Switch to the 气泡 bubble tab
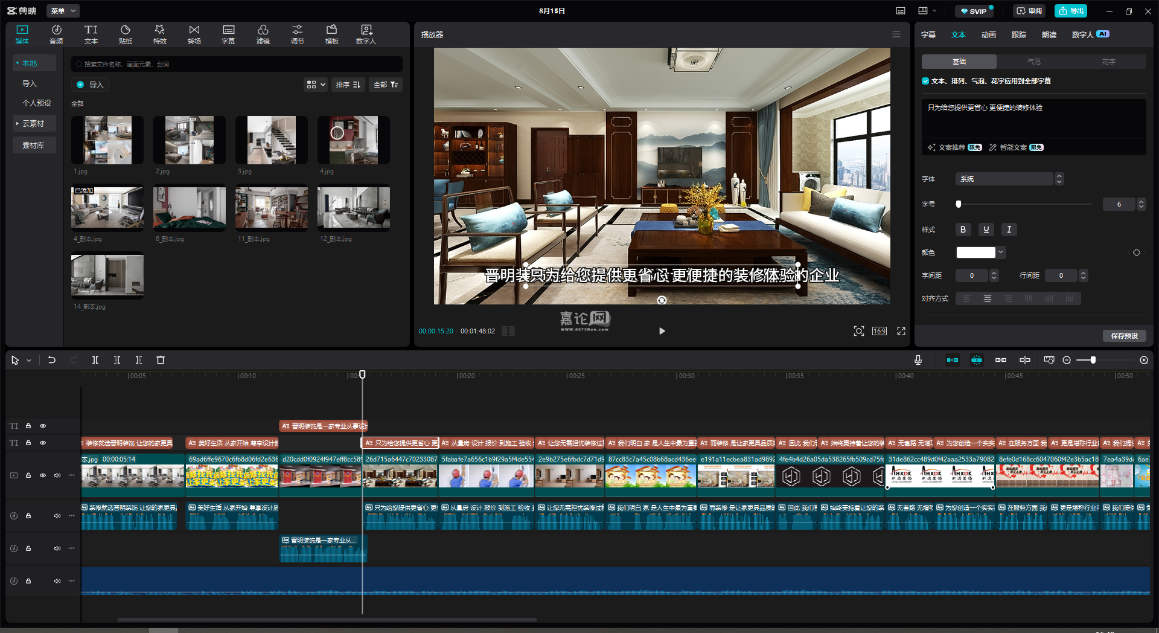The width and height of the screenshot is (1159, 633). pos(1033,62)
